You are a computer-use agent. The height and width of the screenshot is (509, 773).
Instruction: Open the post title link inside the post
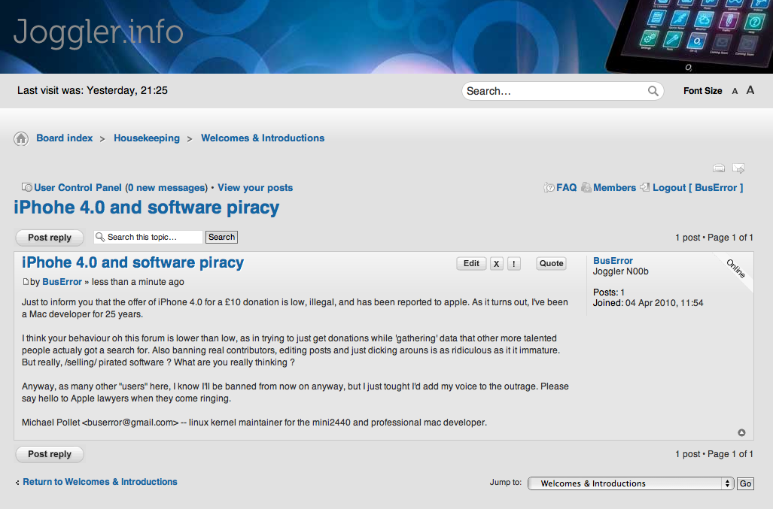pyautogui.click(x=132, y=263)
